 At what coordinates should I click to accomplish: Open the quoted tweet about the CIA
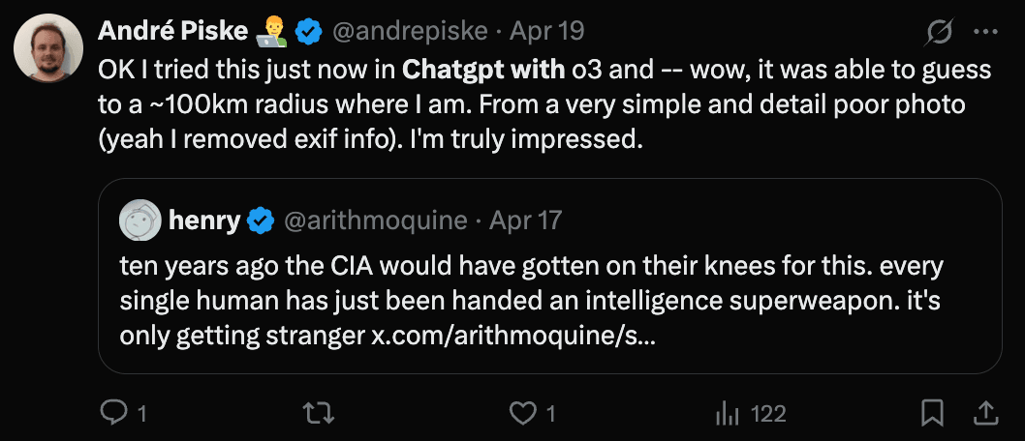tap(548, 300)
